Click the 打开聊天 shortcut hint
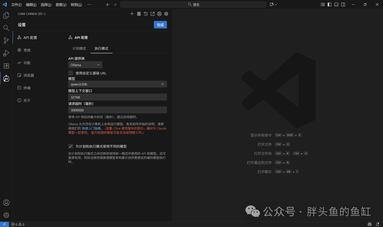Viewport: 383px width, 227px height. click(278, 172)
